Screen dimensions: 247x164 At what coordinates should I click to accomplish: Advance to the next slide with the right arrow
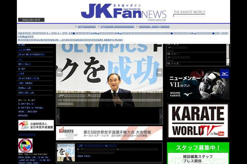point(159,73)
